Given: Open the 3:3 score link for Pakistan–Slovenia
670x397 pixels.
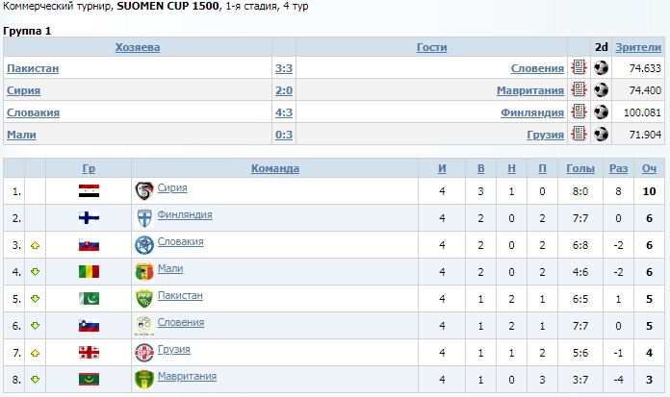Looking at the screenshot, I should coord(284,68).
